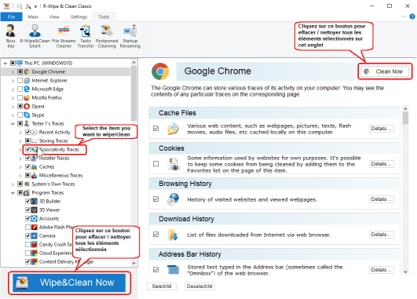The width and height of the screenshot is (417, 299).
Task: Open the help icon in ribbon corner
Action: [412, 16]
